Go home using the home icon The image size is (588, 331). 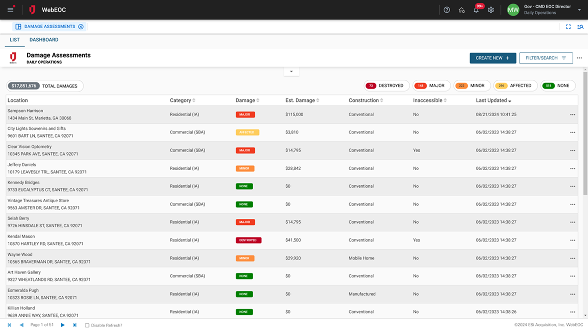[462, 10]
